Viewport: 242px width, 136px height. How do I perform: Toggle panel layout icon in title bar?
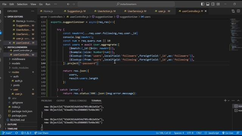pyautogui.click(x=208, y=4)
